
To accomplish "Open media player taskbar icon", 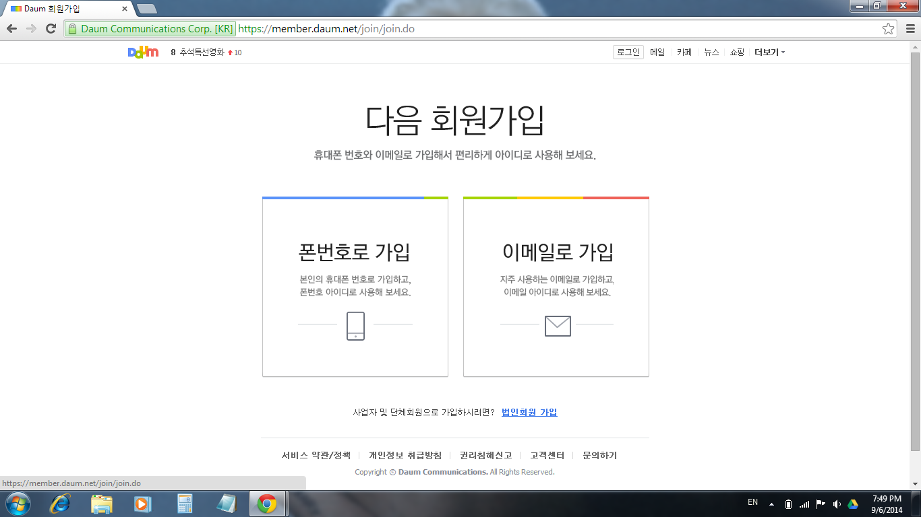I will pyautogui.click(x=142, y=504).
